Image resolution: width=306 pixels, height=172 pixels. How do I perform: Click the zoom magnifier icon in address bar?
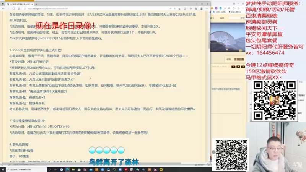pyautogui.click(x=175, y=8)
